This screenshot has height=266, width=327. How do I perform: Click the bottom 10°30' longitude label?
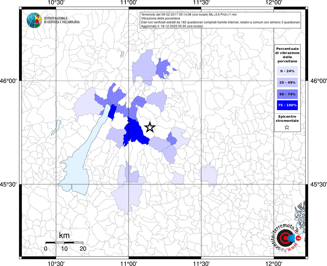[56, 263]
